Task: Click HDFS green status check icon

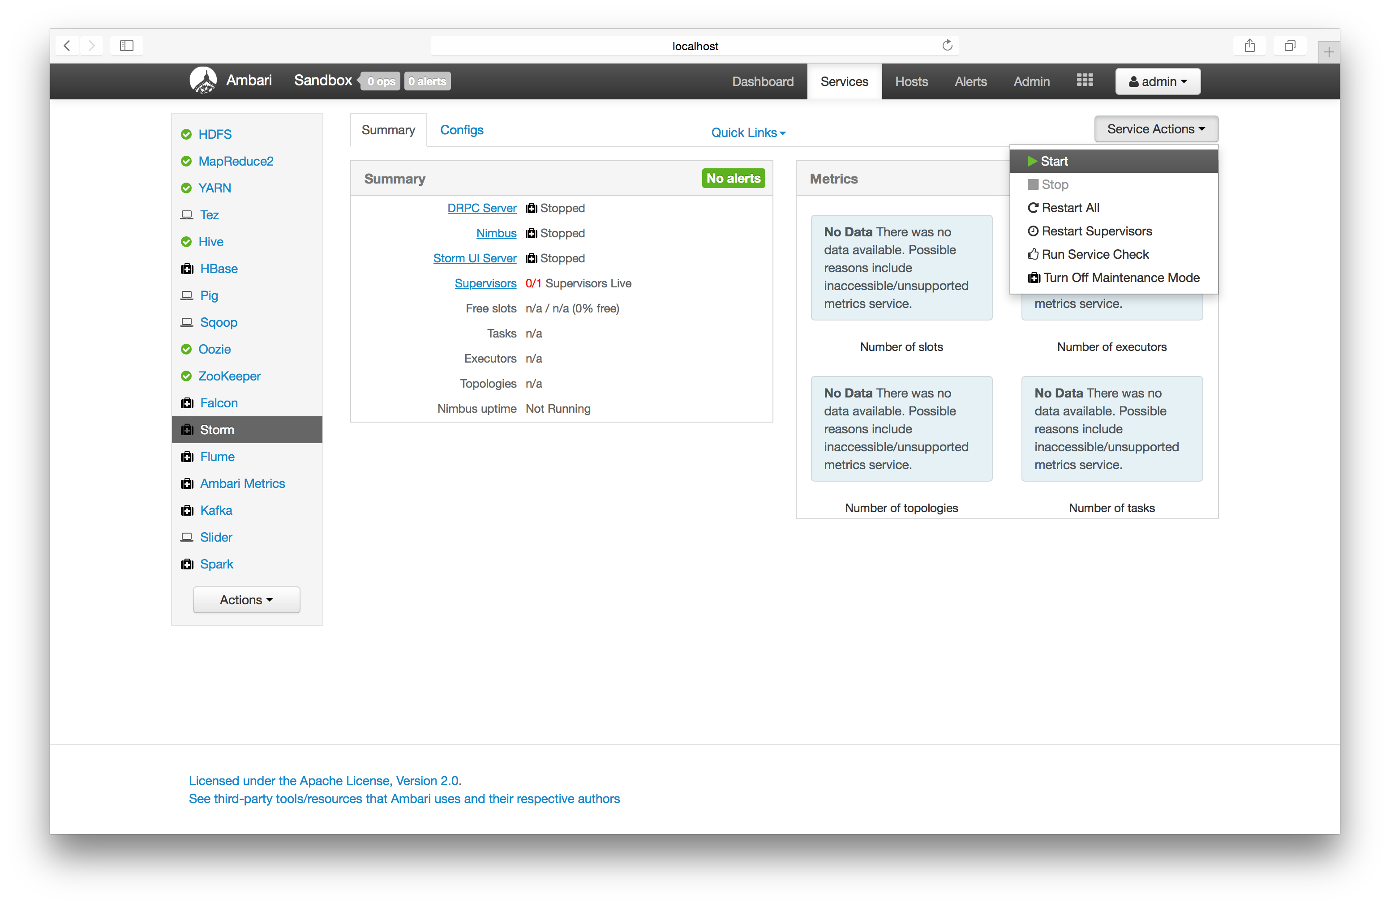Action: click(x=186, y=134)
